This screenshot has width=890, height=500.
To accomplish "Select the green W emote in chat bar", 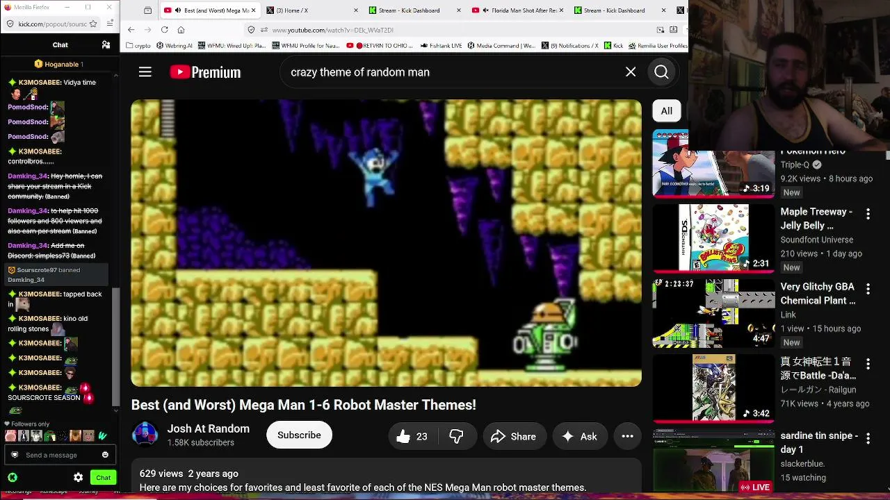I will point(102,436).
